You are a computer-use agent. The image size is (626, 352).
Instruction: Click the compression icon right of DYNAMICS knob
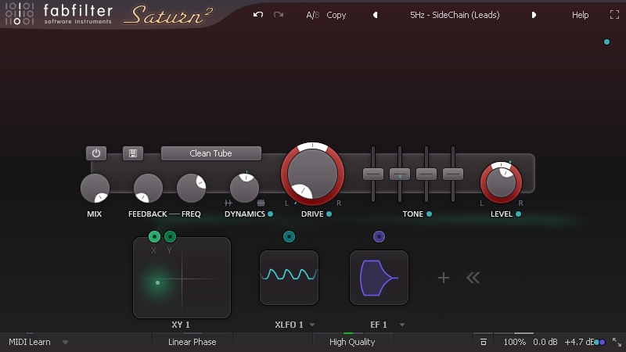(261, 203)
